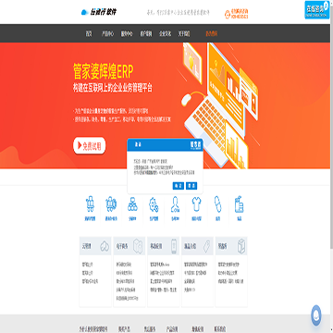Open 产品中心 in the navigation bar
Image resolution: width=333 pixels, height=333 pixels.
[x=107, y=34]
